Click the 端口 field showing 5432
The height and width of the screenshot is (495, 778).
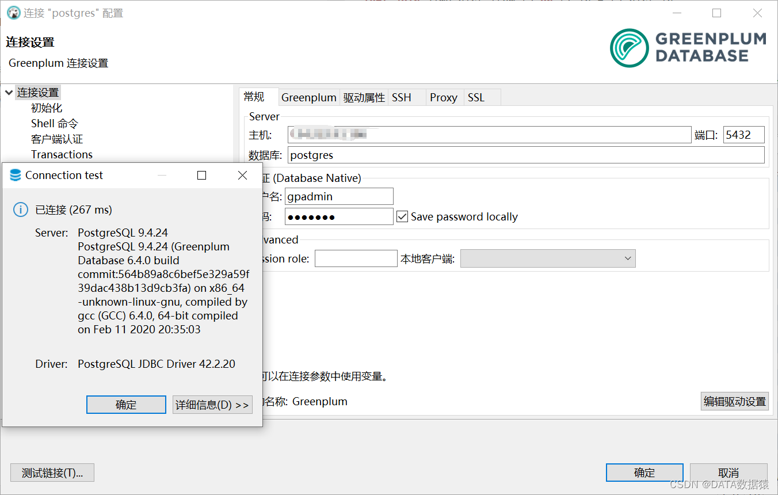point(744,135)
